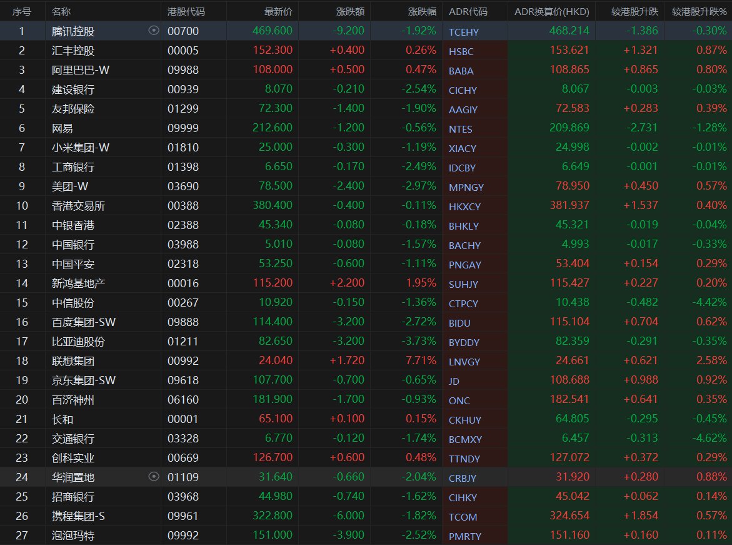Open the NTES ADR code link
This screenshot has height=545, width=732.
click(x=460, y=129)
